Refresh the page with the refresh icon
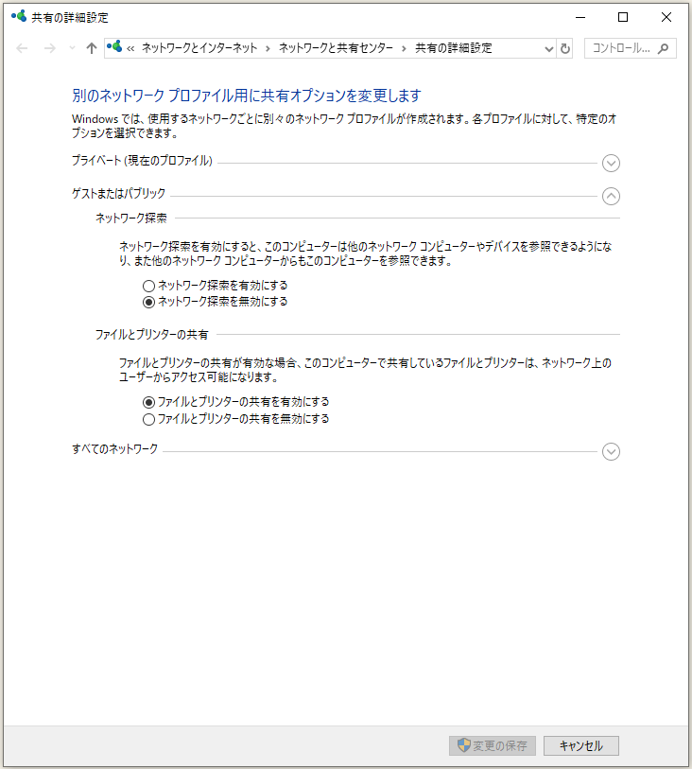This screenshot has width=692, height=769. pyautogui.click(x=565, y=48)
